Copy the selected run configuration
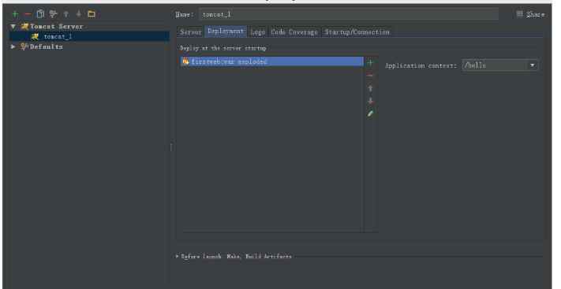Viewport: 561px width, 289px height. (40, 14)
